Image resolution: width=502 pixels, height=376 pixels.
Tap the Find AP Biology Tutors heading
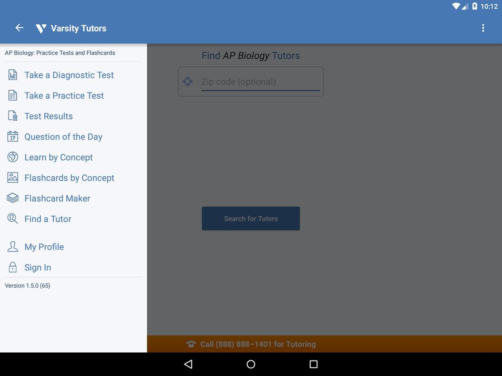click(251, 55)
